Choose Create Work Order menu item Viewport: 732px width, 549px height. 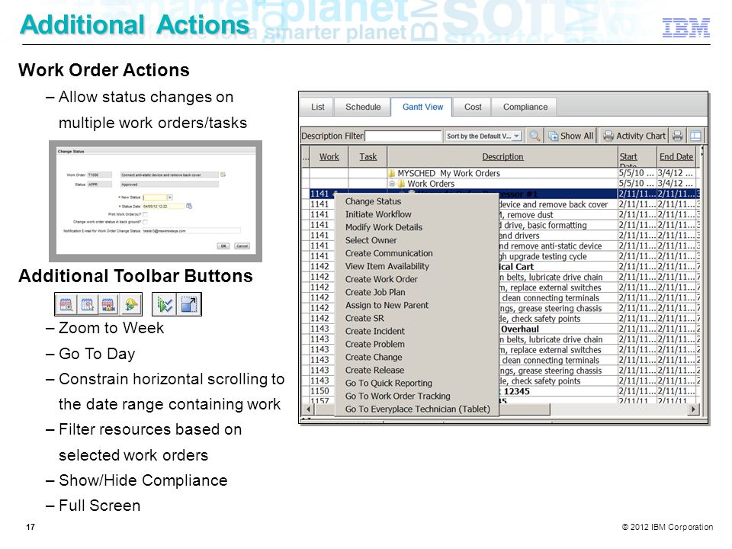pos(417,279)
